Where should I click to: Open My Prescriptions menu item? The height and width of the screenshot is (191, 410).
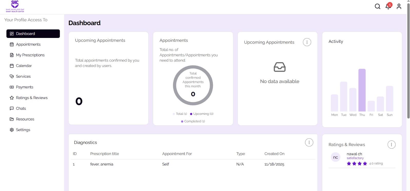pyautogui.click(x=33, y=55)
